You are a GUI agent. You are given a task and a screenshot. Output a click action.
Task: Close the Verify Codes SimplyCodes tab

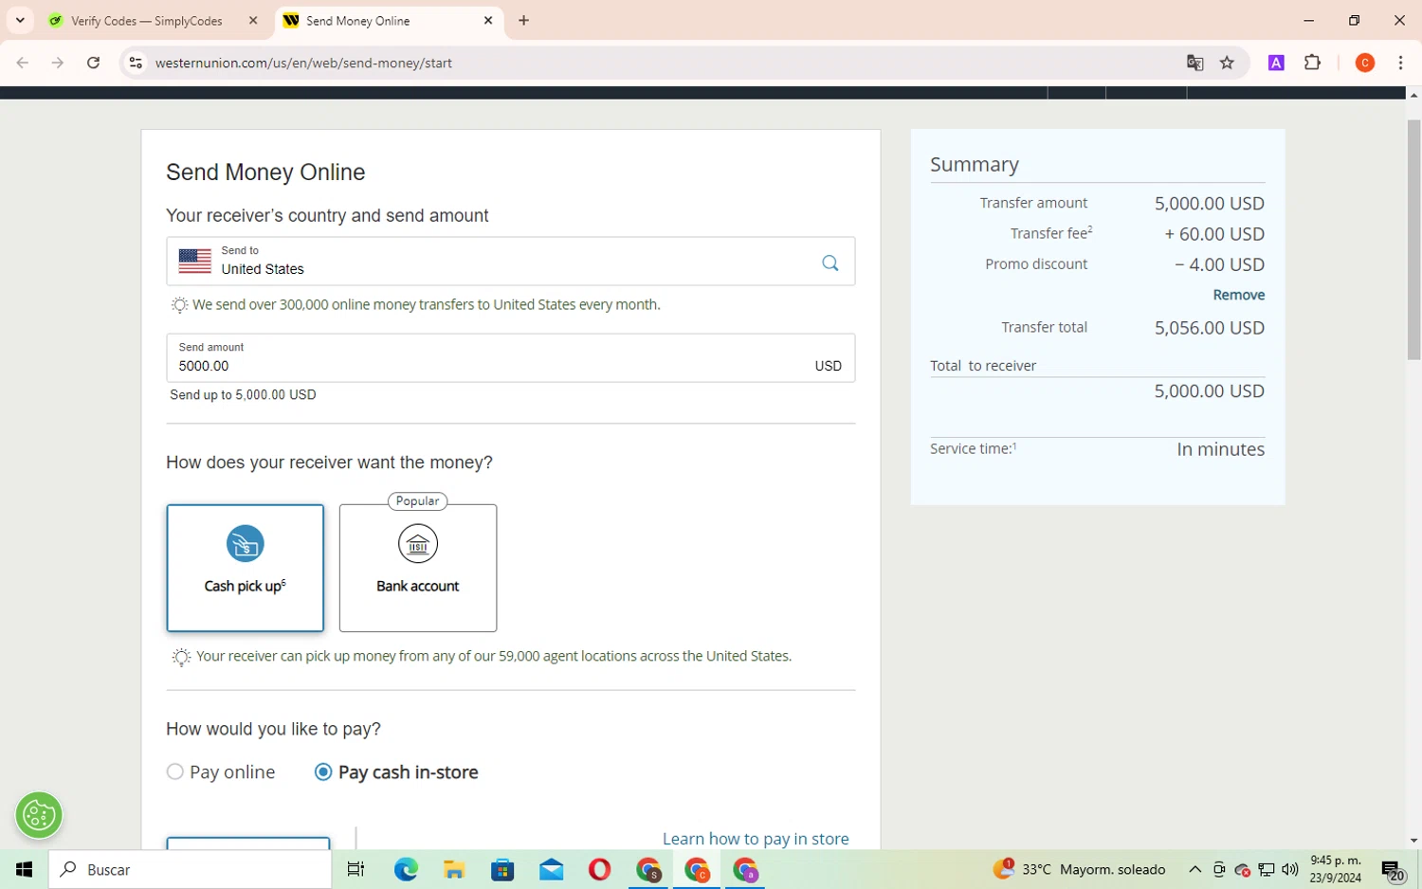[253, 20]
